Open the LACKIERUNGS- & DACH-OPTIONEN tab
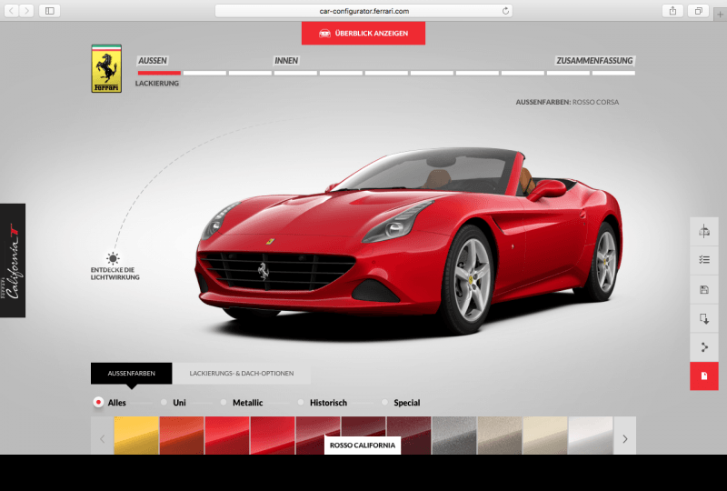Viewport: 727px width, 491px height. 241,373
